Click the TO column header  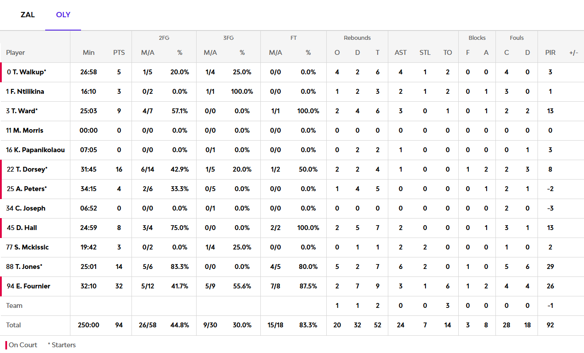point(448,53)
